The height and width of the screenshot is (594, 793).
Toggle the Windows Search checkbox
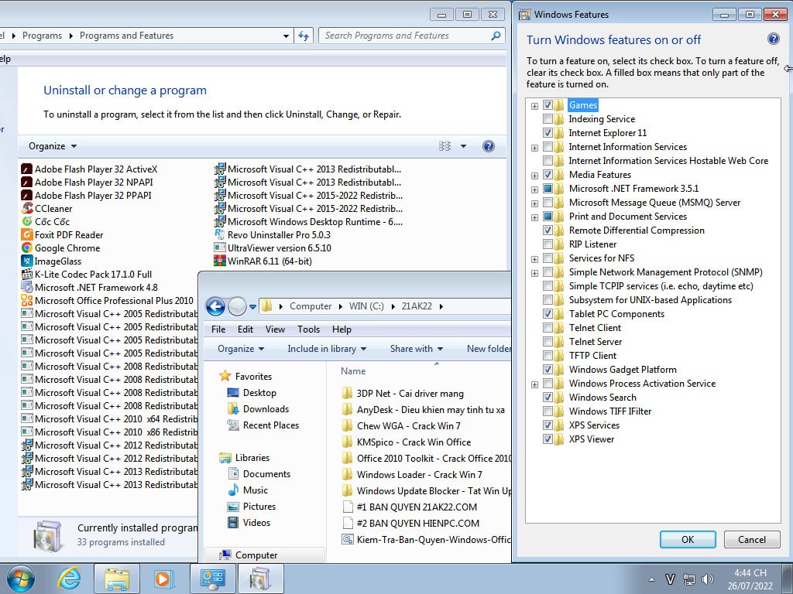tap(548, 398)
